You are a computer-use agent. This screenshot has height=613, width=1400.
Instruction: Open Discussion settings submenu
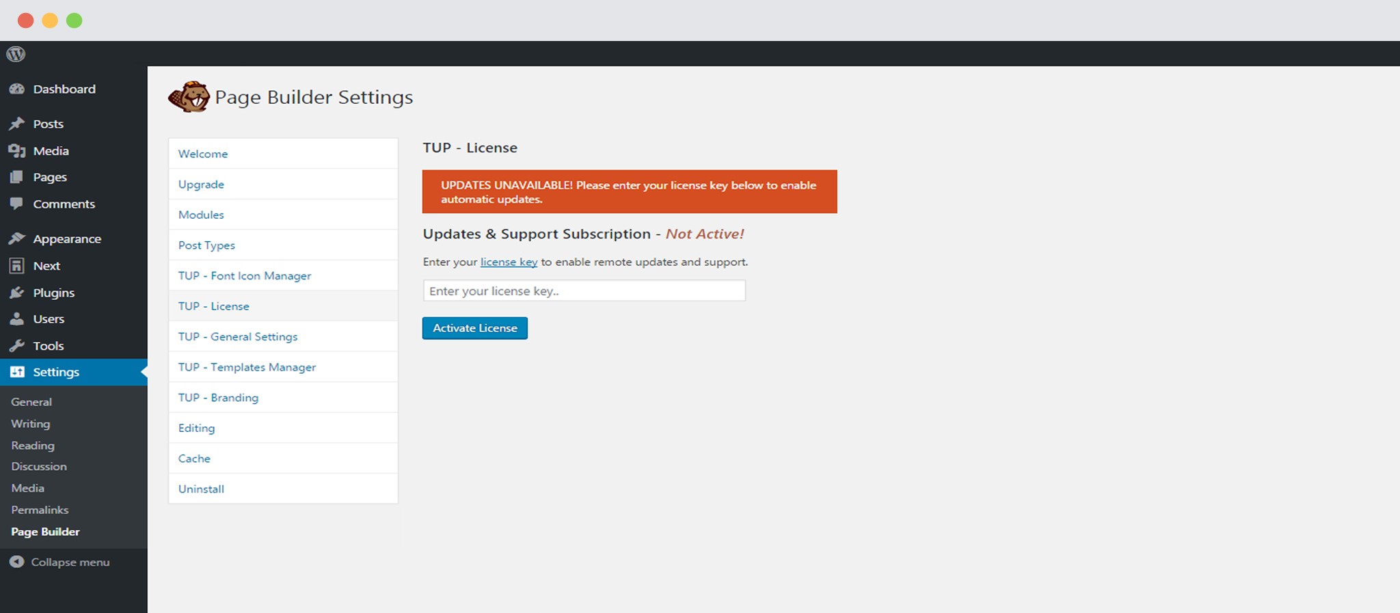[39, 467]
